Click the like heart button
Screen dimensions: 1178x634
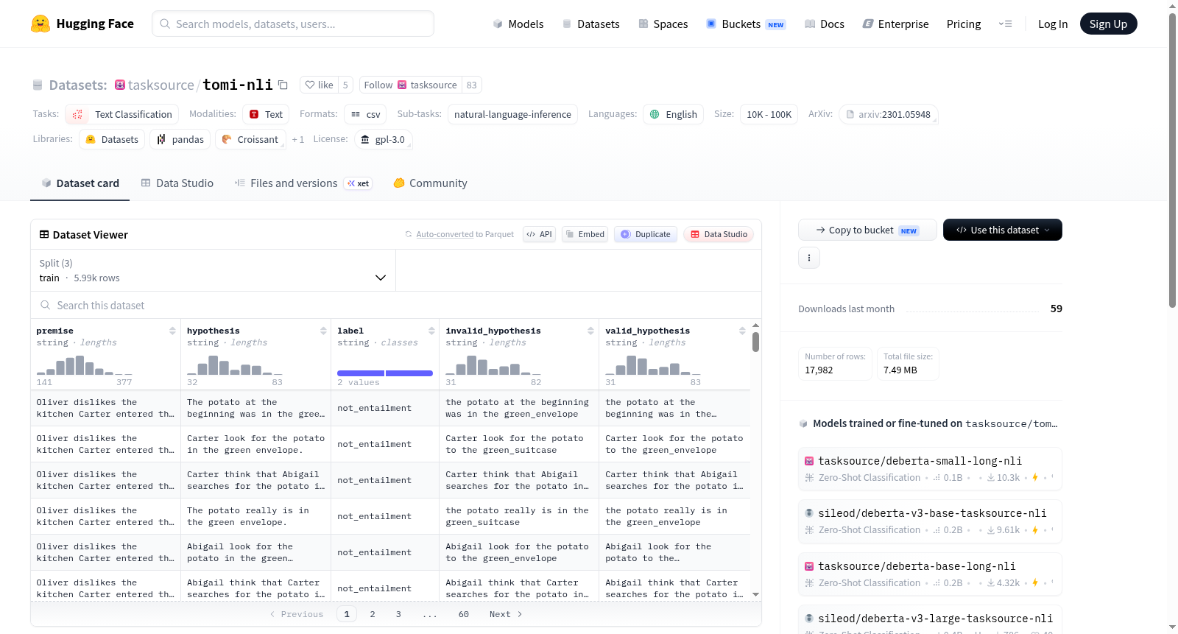click(x=320, y=85)
